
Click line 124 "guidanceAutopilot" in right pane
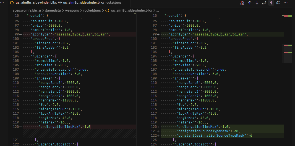pos(194,144)
